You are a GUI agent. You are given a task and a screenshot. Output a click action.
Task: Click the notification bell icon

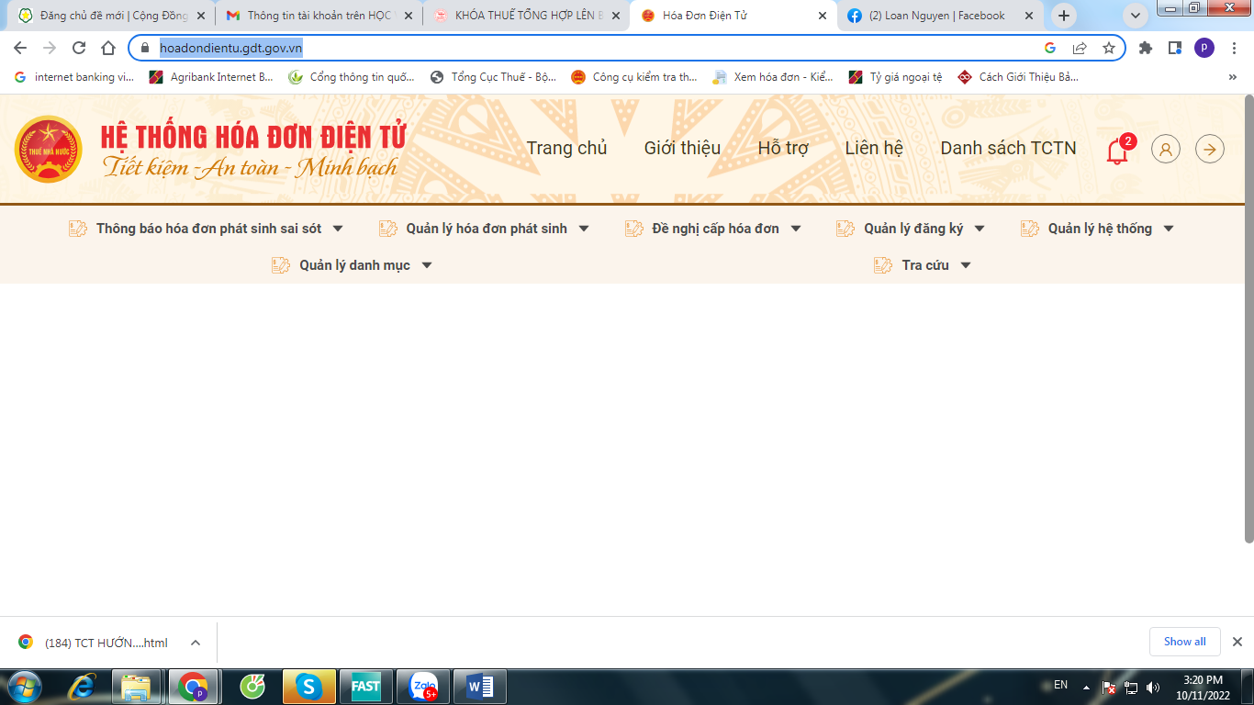(1117, 150)
